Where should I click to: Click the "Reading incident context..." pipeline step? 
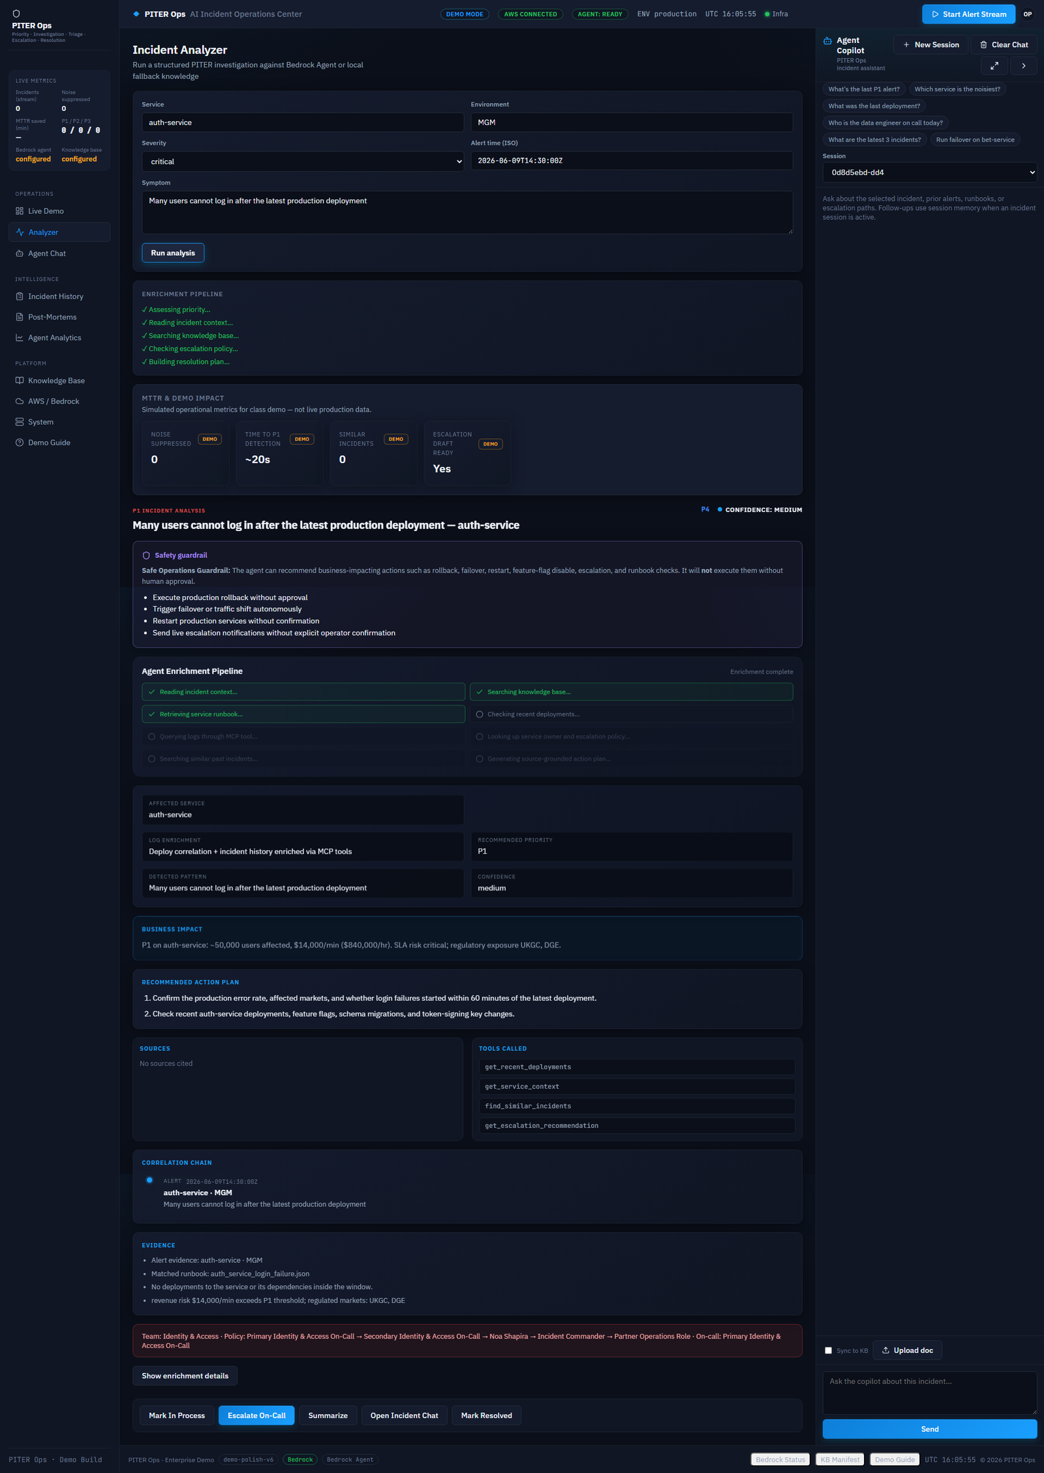point(303,692)
